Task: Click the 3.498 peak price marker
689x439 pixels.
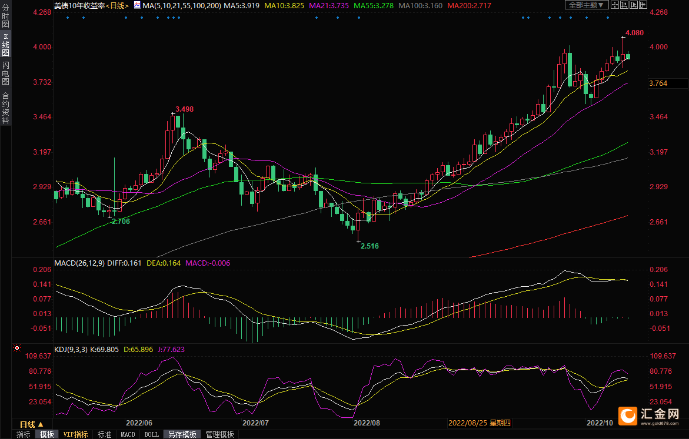Action: point(185,109)
